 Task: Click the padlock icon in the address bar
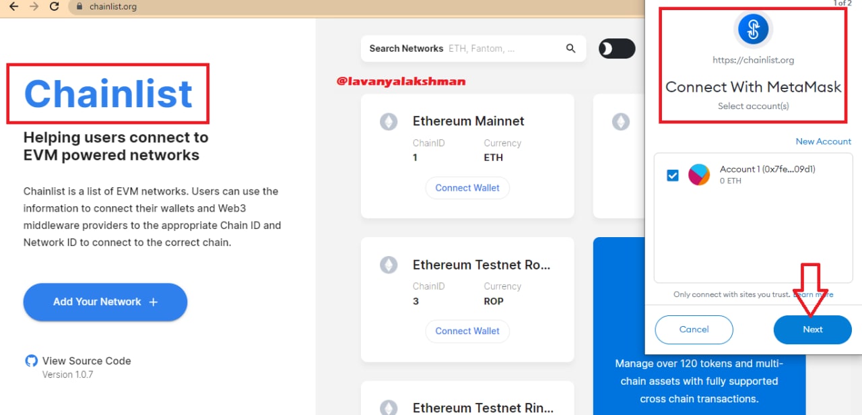79,7
